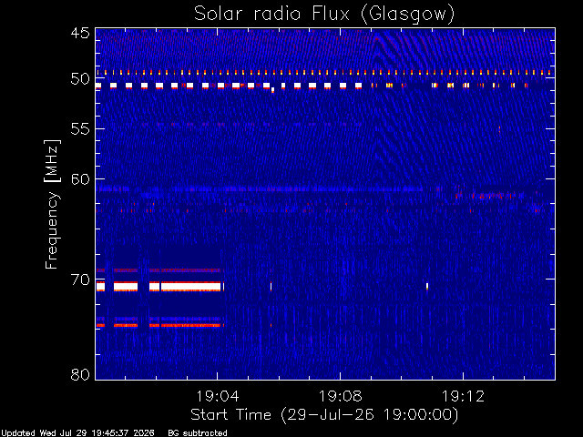Select the 55 MHz frequency label
The height and width of the screenshot is (437, 583).
(80, 129)
